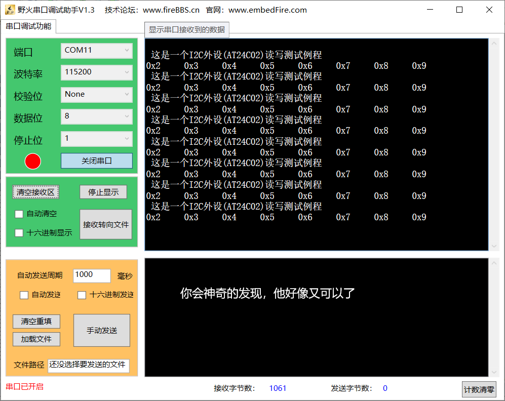This screenshot has width=505, height=401.
Task: Click the 清空重填 button
Action: 36,322
